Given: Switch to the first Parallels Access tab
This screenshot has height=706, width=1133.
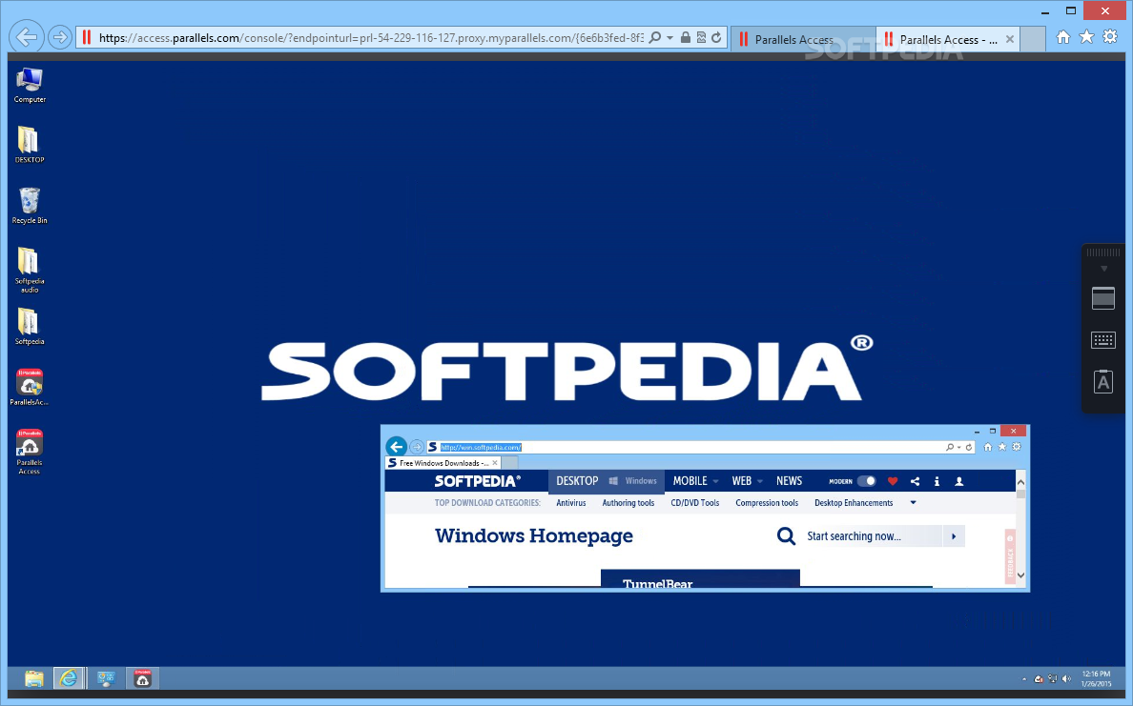Looking at the screenshot, I should tap(804, 40).
